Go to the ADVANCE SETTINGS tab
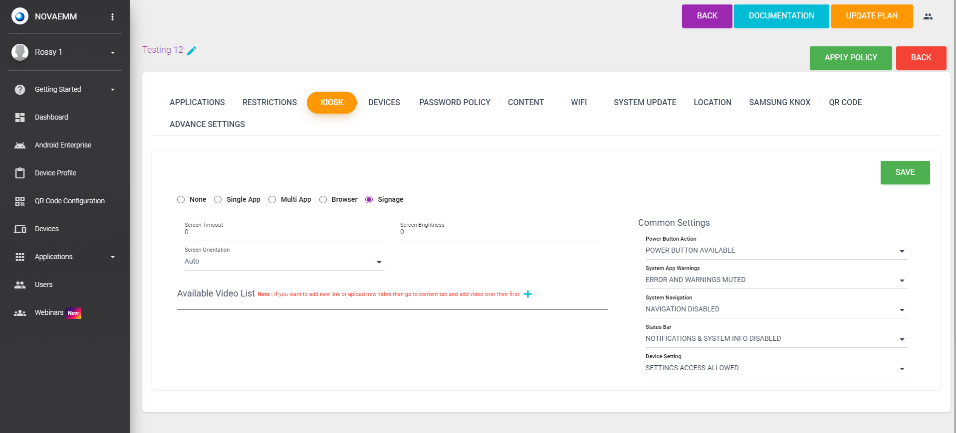Image resolution: width=956 pixels, height=433 pixels. (207, 125)
